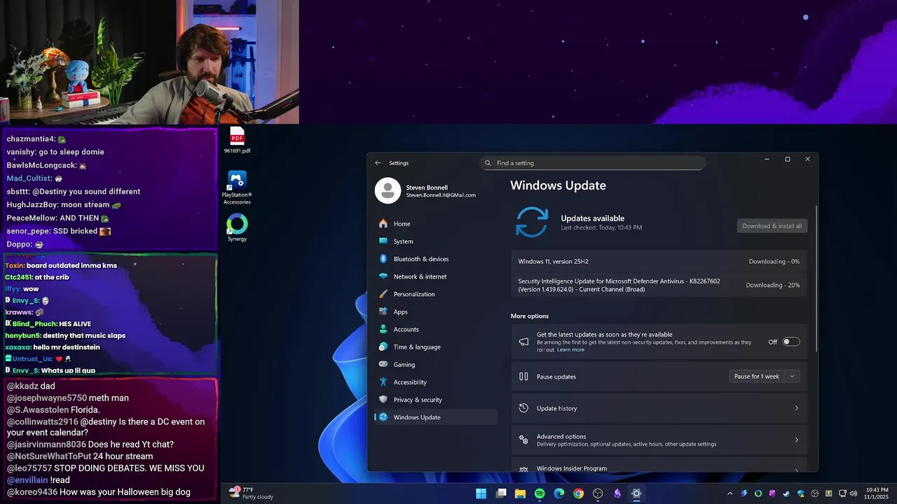
Task: Click Gaming controller icon in sidebar
Action: 383,365
